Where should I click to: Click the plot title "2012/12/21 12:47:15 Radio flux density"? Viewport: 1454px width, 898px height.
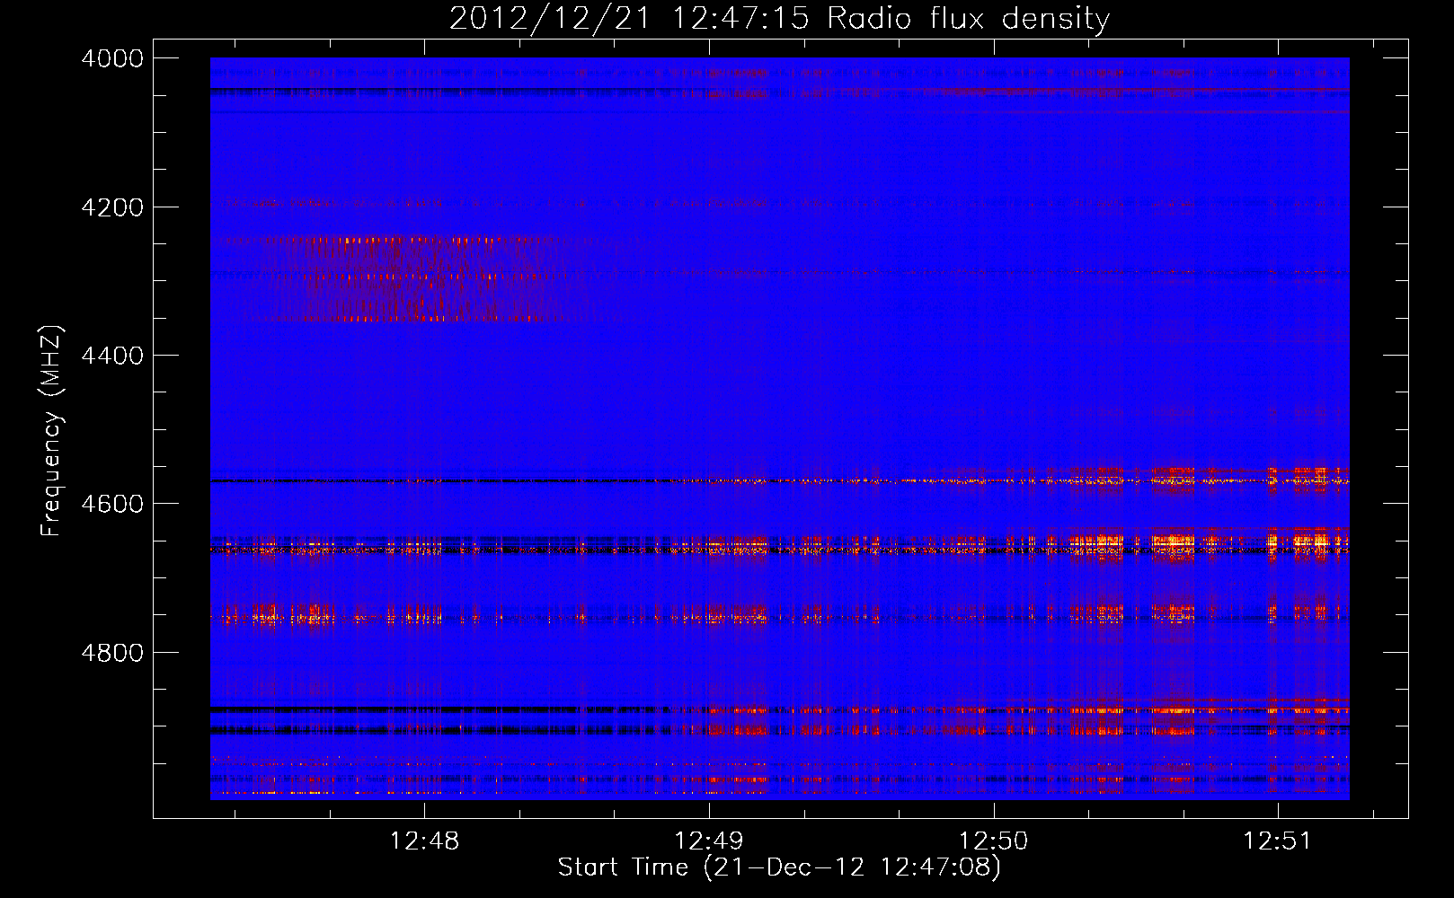click(x=779, y=19)
